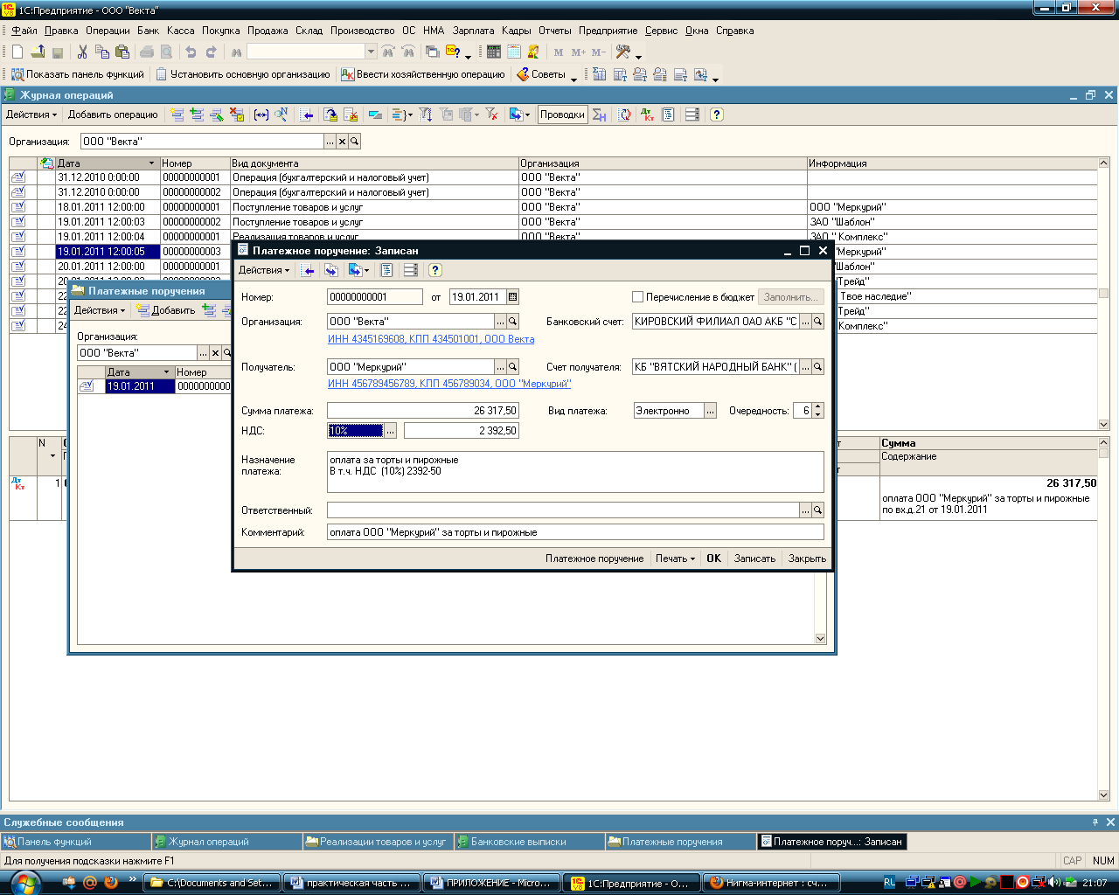Click the Очередность spinner arrows
The width and height of the screenshot is (1119, 895).
tap(818, 411)
